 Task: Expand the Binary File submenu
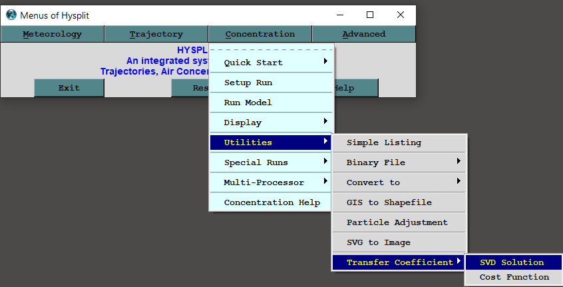[399, 162]
